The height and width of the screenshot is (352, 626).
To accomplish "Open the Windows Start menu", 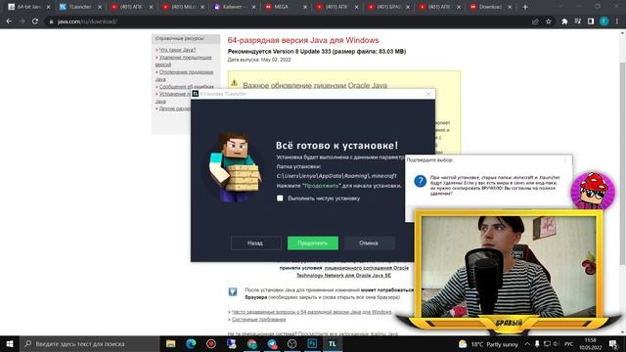I will [10, 343].
